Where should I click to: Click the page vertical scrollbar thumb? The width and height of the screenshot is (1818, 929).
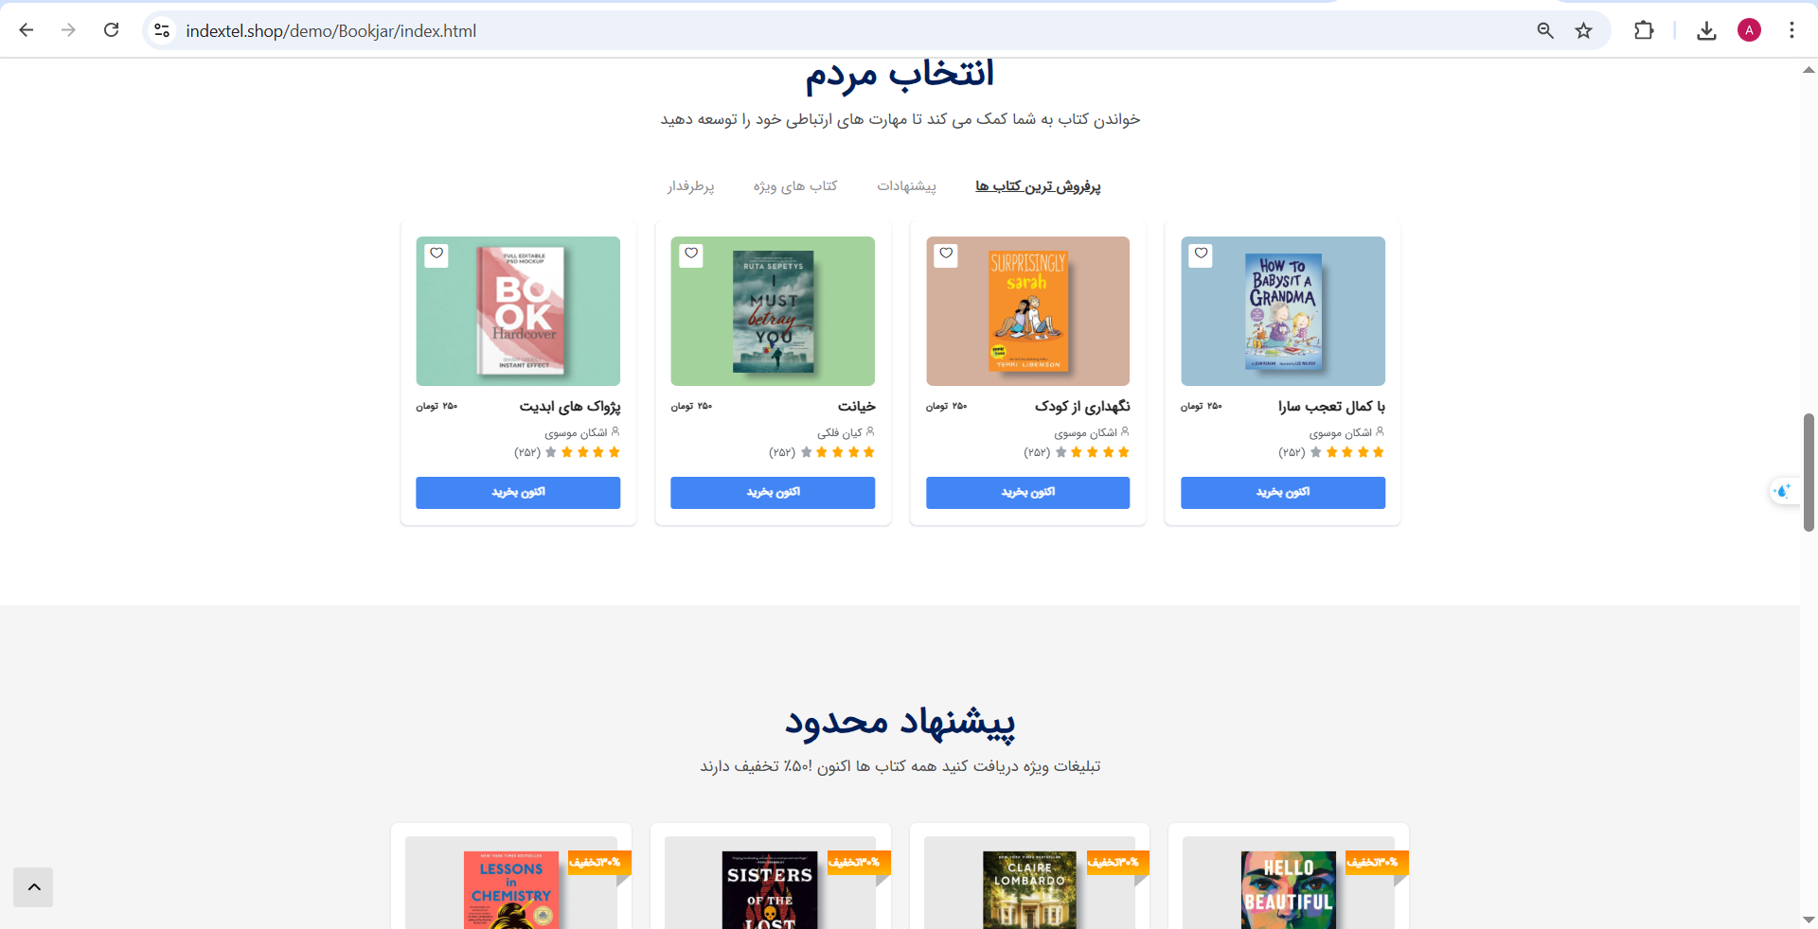click(1809, 472)
